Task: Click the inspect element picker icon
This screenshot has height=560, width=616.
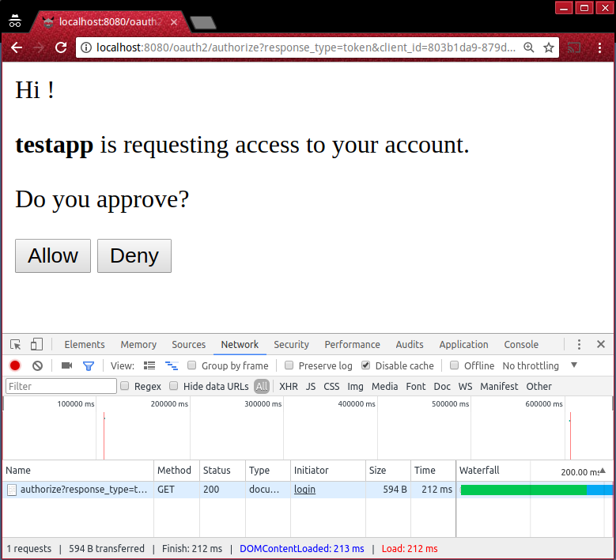Action: pyautogui.click(x=16, y=345)
